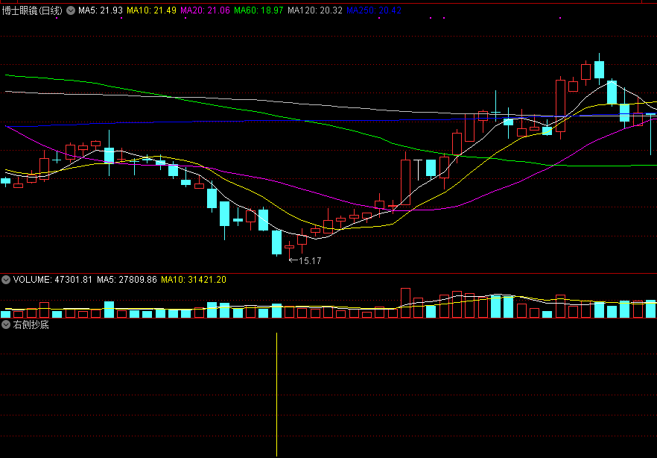This screenshot has height=458, width=657.
Task: Select the MA10: 21.49 label
Action: 152,10
